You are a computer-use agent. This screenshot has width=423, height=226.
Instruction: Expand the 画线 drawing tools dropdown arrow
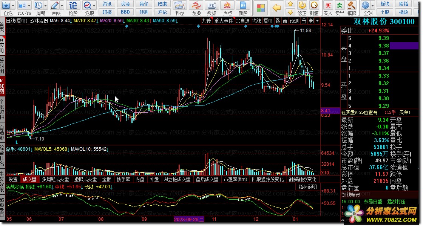[x=62, y=5]
